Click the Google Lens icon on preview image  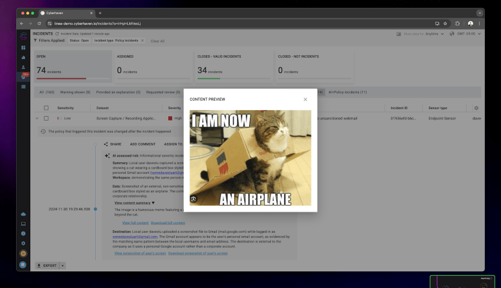tap(193, 199)
